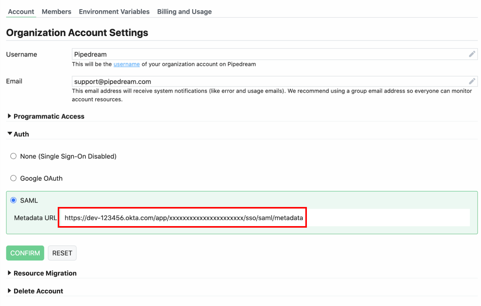Focus the SAML Metadata URL input
Viewport: 481px width, 306px height.
pyautogui.click(x=266, y=218)
